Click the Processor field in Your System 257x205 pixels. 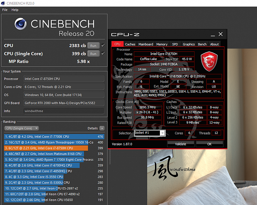(x=64, y=79)
